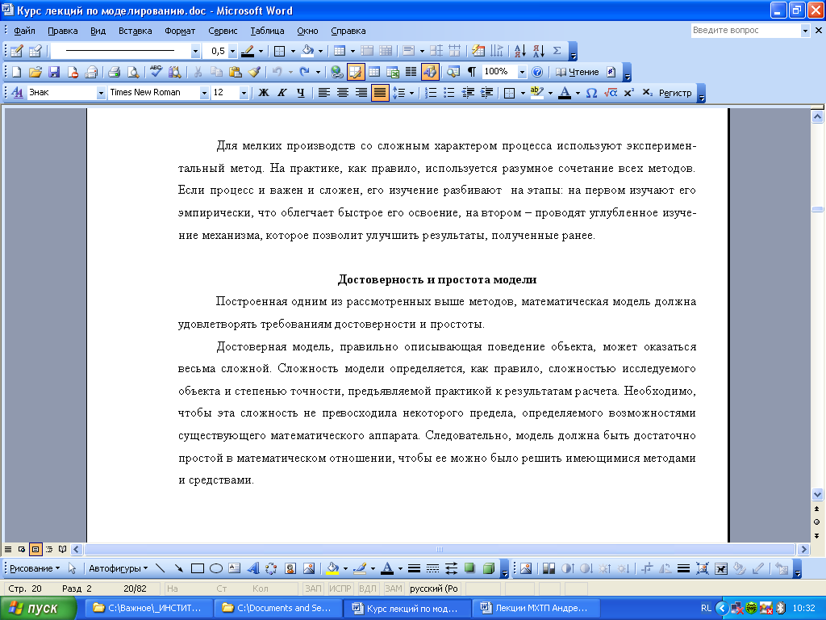
Task: Run the ABC spelling check
Action: click(x=156, y=72)
